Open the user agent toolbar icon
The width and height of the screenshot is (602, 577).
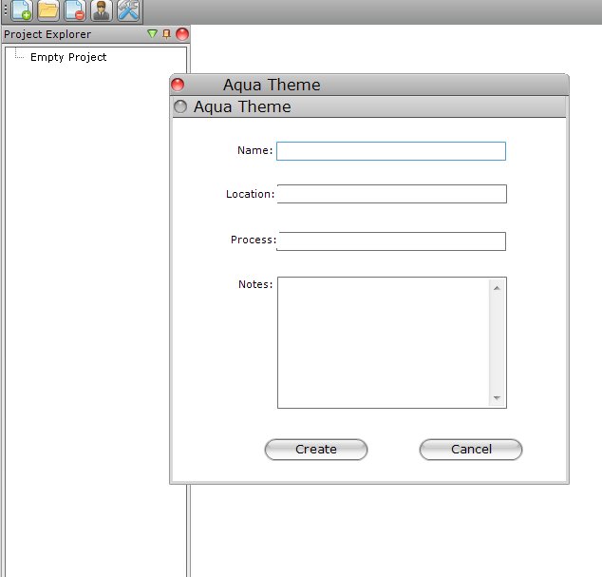[x=102, y=10]
